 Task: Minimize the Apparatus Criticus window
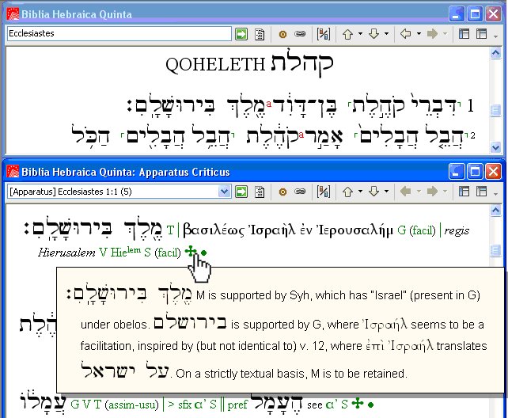coord(457,172)
